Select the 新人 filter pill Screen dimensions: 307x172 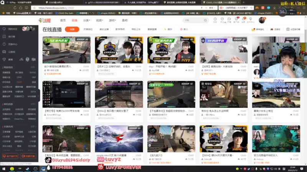pos(184,29)
